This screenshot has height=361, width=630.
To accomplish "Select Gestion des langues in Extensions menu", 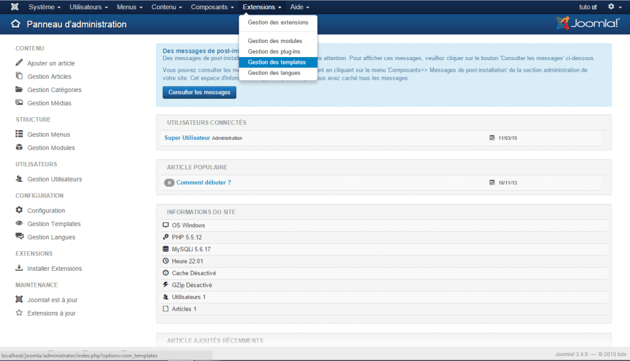I will tap(274, 72).
